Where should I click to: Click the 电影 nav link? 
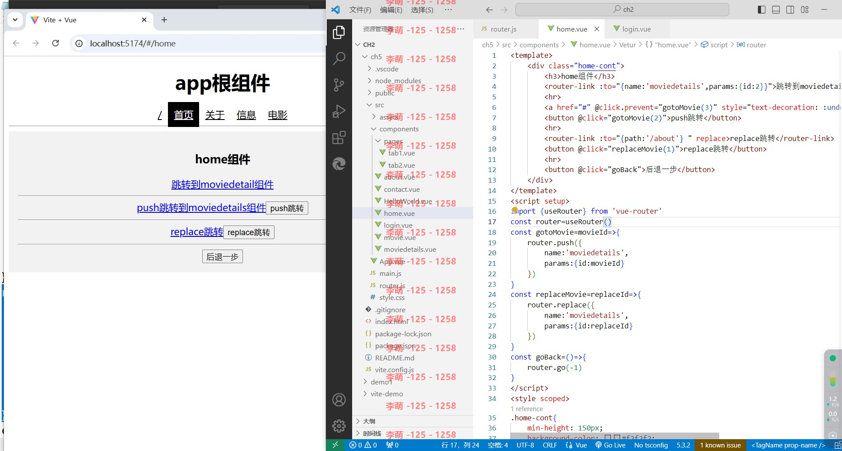pyautogui.click(x=278, y=115)
